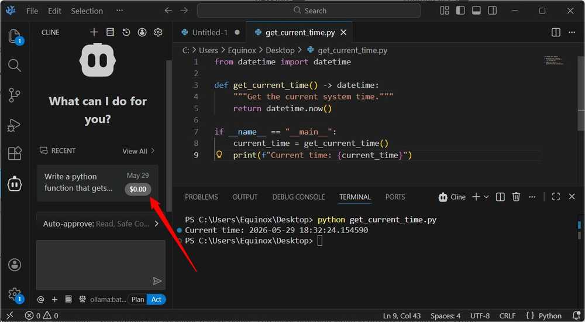Open the Edit menu
This screenshot has height=322, width=585.
click(54, 11)
